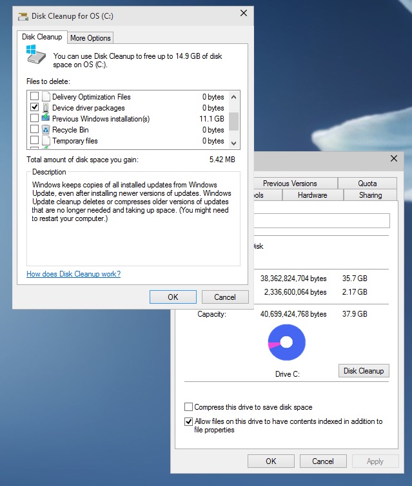The width and height of the screenshot is (412, 486).
Task: Uncheck the Device driver packages checkbox
Action: [x=34, y=107]
